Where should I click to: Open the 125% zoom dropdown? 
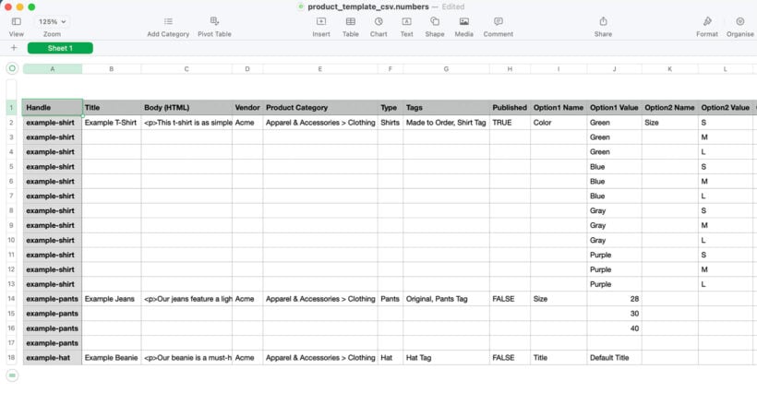click(x=52, y=22)
